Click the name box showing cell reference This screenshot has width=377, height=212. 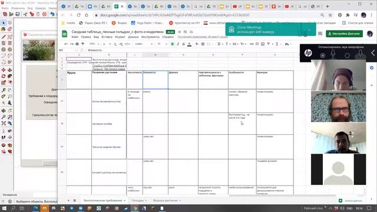pos(67,50)
